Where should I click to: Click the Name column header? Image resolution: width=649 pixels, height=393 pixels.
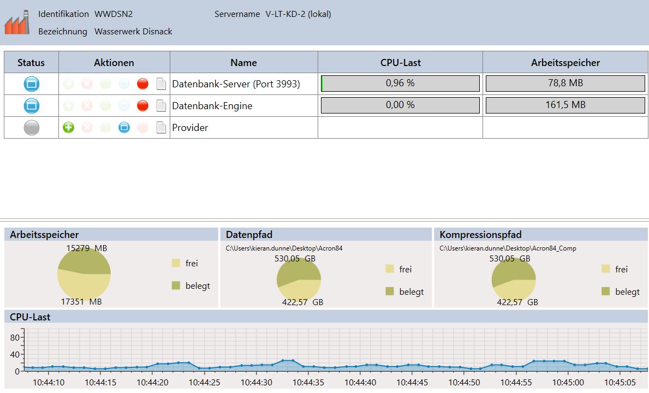point(243,62)
